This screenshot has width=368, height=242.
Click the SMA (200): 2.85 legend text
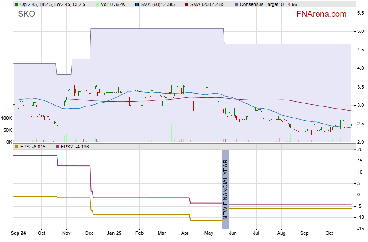(207, 4)
